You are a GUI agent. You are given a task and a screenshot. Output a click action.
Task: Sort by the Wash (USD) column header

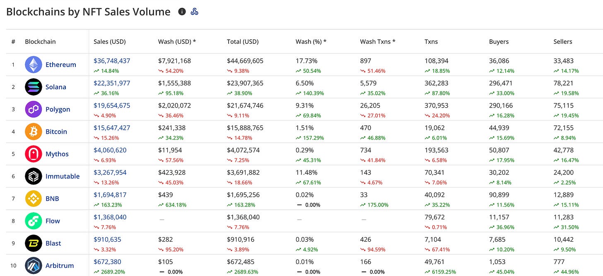177,41
